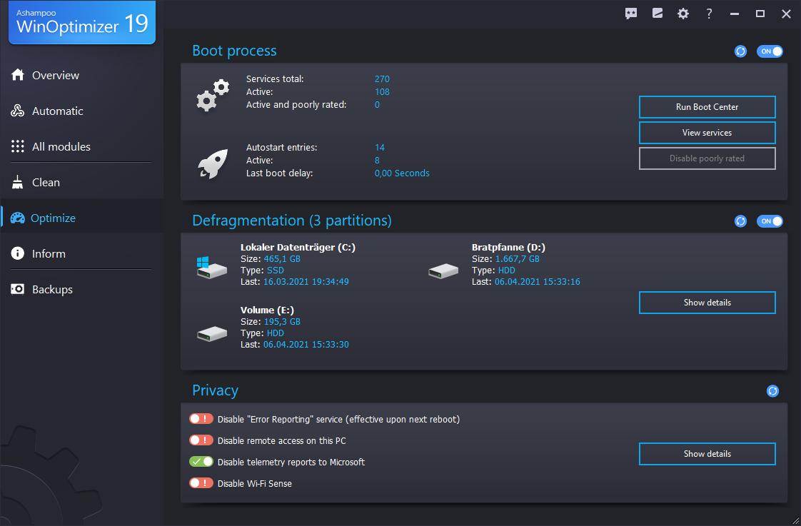Select the Clean brush icon in the sidebar

pyautogui.click(x=17, y=182)
